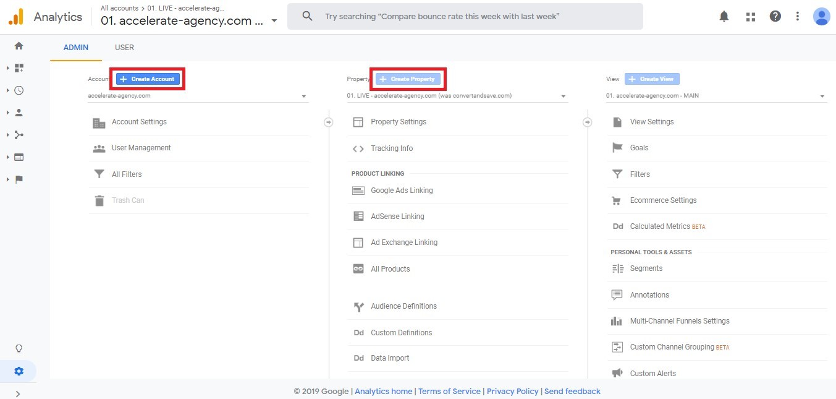Click the Analytics search field
836x399 pixels.
pos(465,17)
